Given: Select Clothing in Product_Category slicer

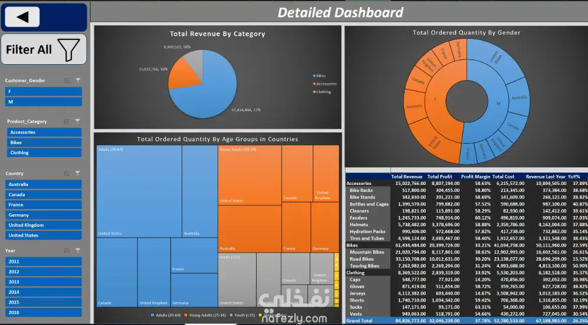Looking at the screenshot, I should (x=44, y=152).
